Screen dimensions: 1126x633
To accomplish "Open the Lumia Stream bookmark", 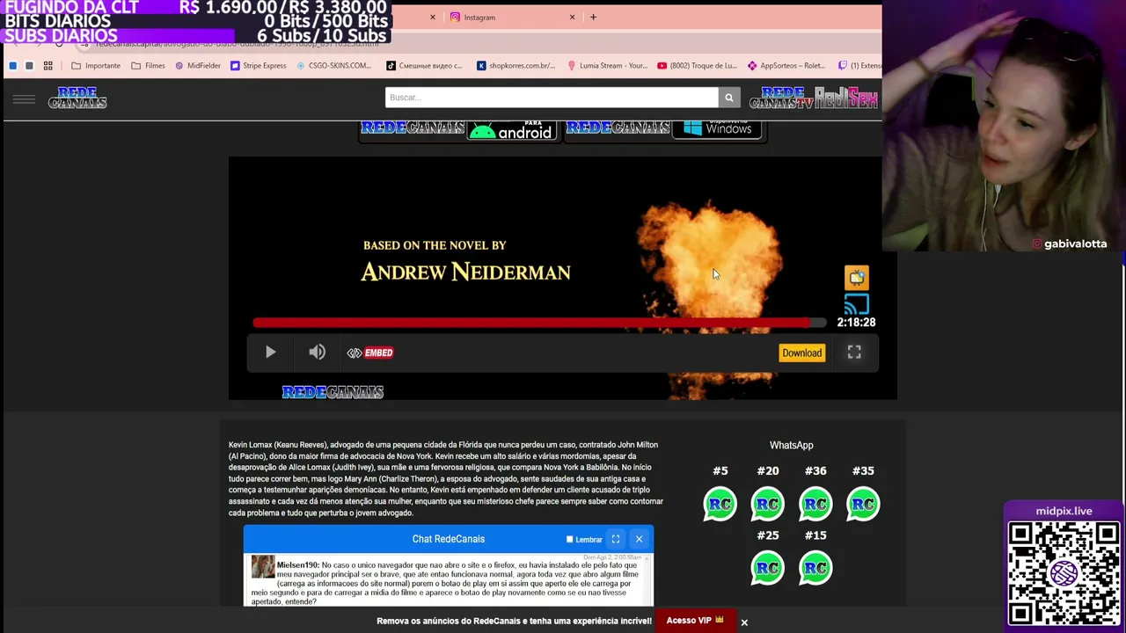I will point(607,66).
